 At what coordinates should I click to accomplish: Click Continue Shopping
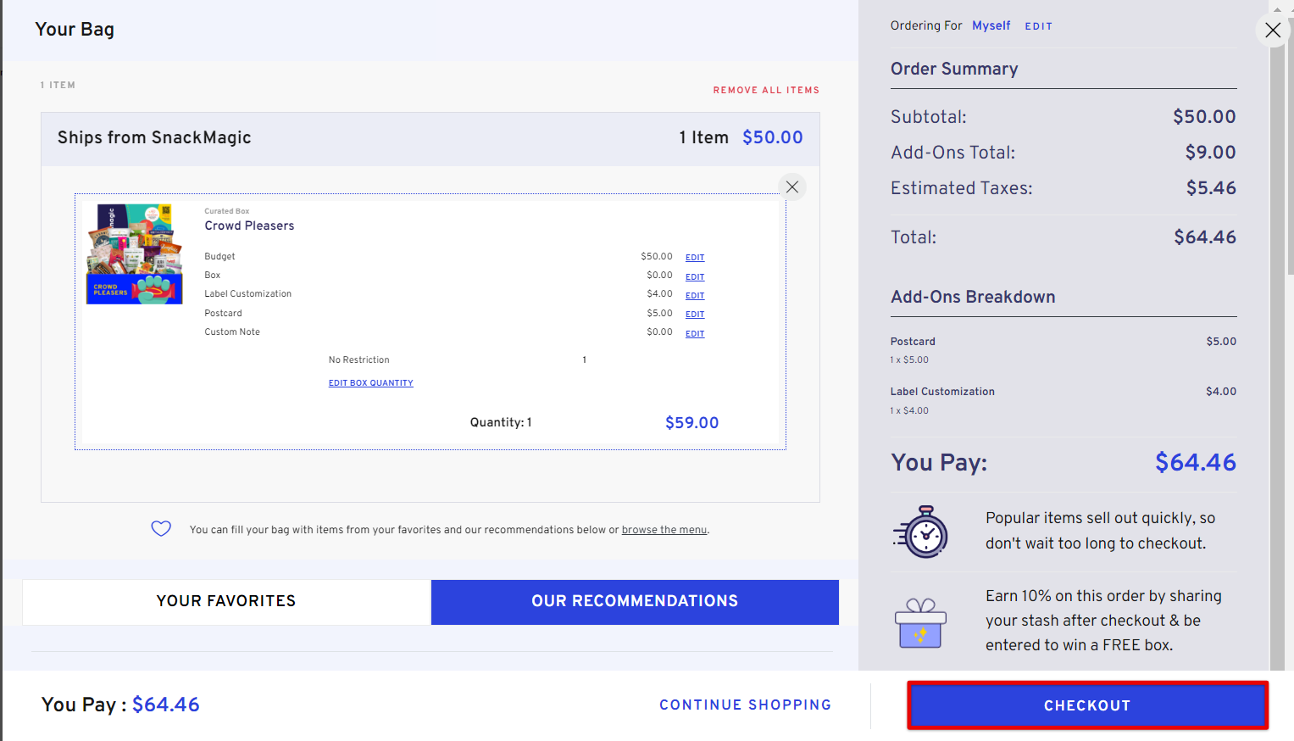pos(745,705)
